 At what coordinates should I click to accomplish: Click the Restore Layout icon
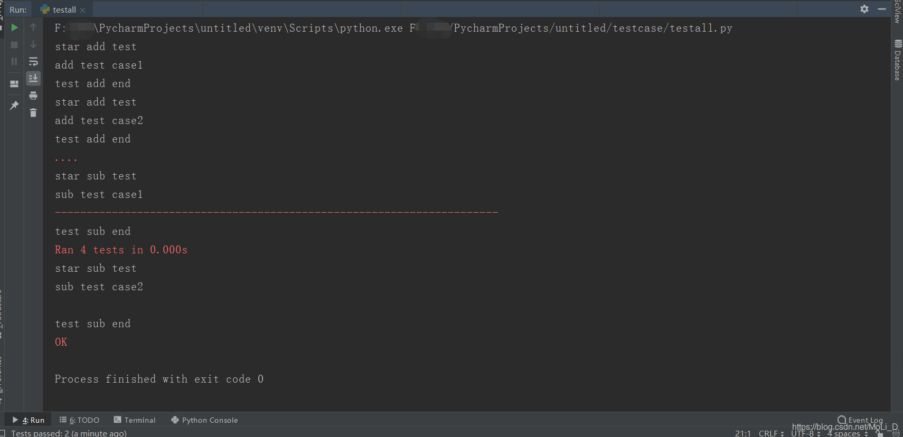[14, 84]
